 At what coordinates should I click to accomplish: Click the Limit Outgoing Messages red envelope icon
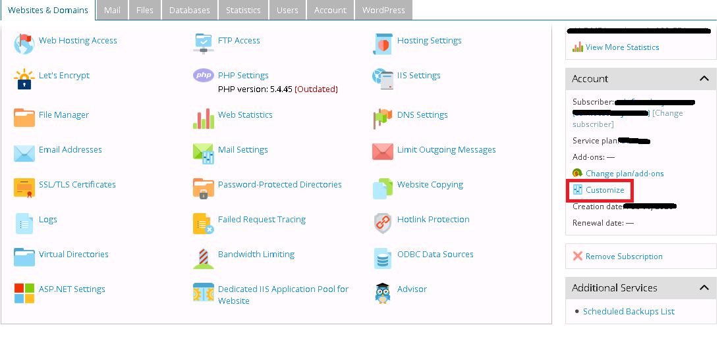[x=383, y=152]
